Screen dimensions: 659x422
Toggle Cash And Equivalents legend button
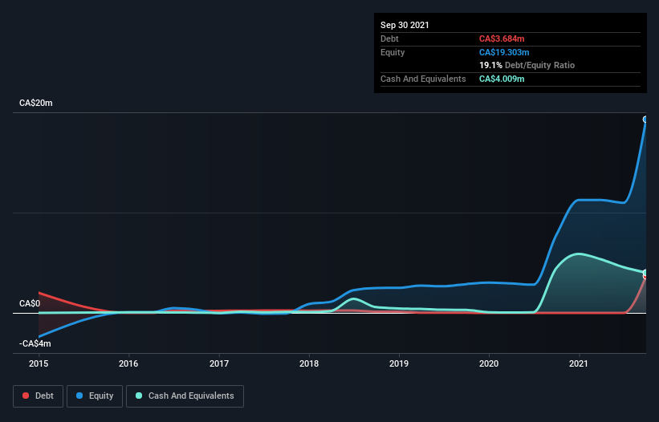click(185, 396)
